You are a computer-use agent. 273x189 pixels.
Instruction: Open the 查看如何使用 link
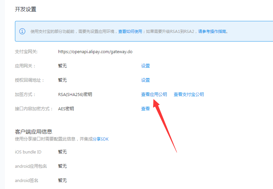tap(130, 32)
